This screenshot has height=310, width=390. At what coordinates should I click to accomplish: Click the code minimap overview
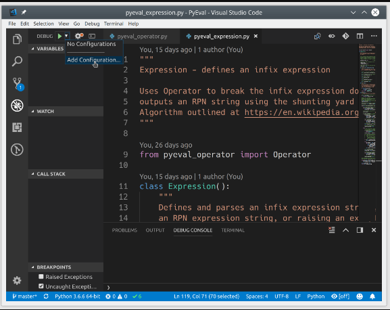point(368,105)
